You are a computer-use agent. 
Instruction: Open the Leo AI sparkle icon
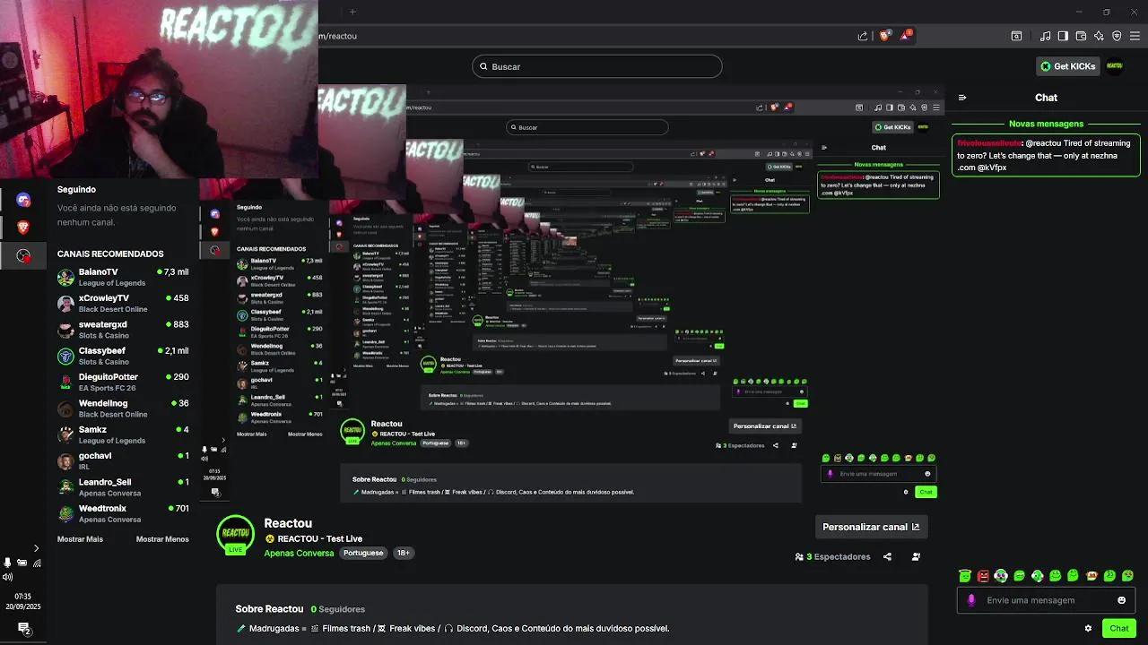click(1099, 36)
